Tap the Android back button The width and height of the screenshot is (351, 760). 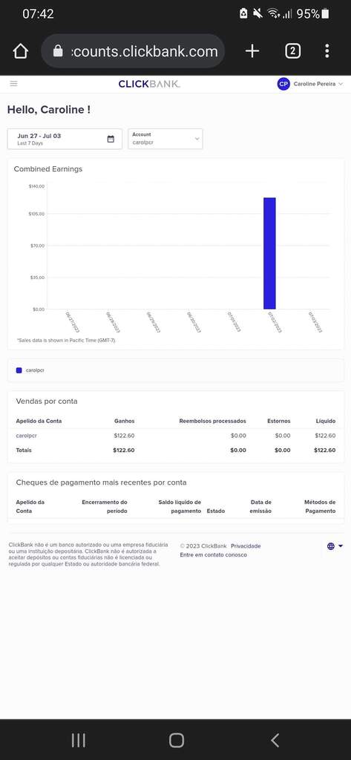(275, 740)
